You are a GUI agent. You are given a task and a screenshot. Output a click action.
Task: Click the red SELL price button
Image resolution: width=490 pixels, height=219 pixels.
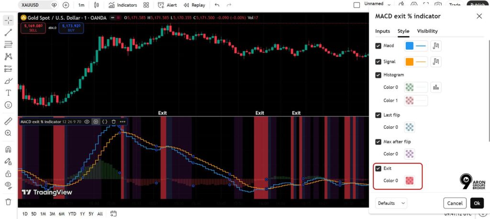coord(33,28)
